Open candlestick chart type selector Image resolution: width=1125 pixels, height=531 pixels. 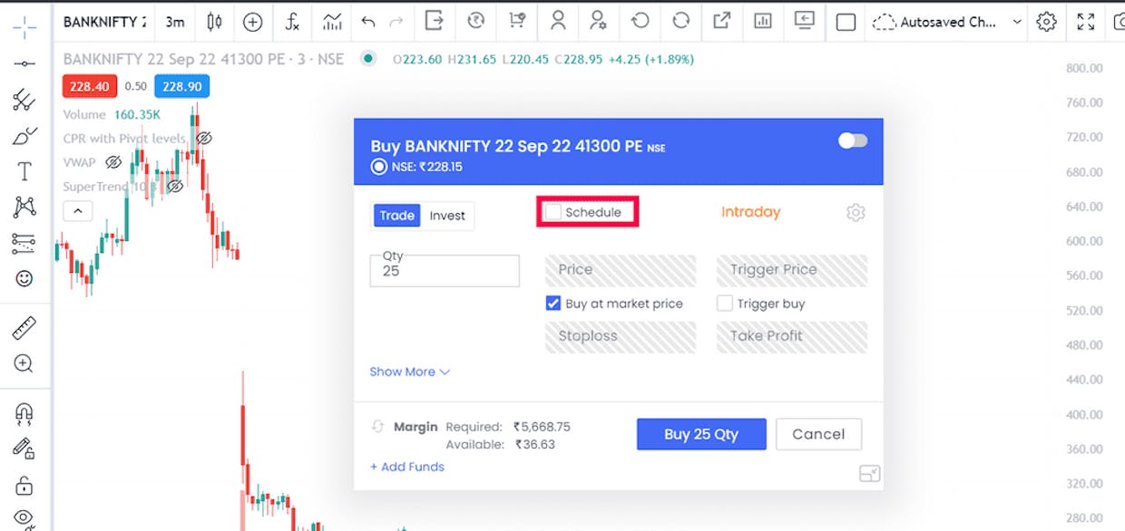[x=214, y=22]
